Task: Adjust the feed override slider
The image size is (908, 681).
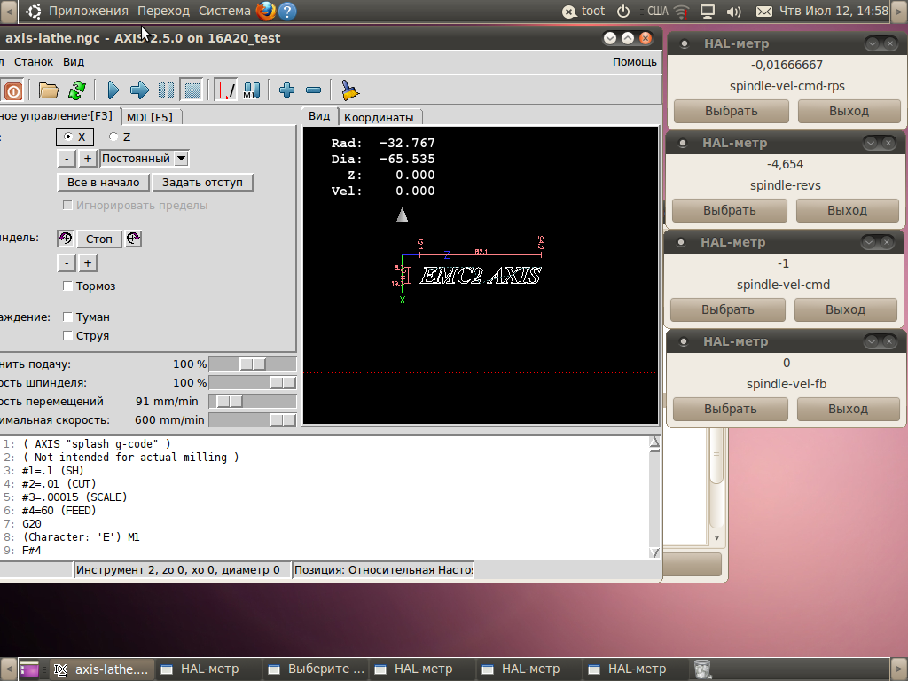Action: (x=253, y=364)
